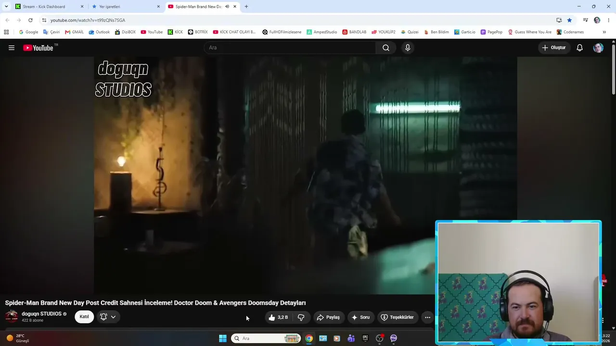The image size is (616, 346).
Task: Open a new browser tab with plus
Action: (x=246, y=7)
